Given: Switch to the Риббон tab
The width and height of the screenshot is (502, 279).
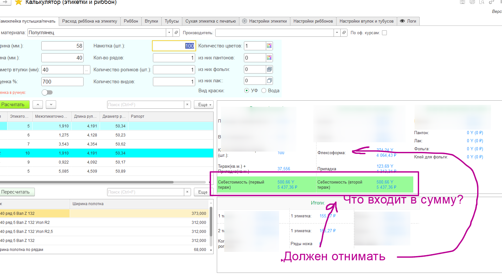Looking at the screenshot, I should click(x=131, y=21).
